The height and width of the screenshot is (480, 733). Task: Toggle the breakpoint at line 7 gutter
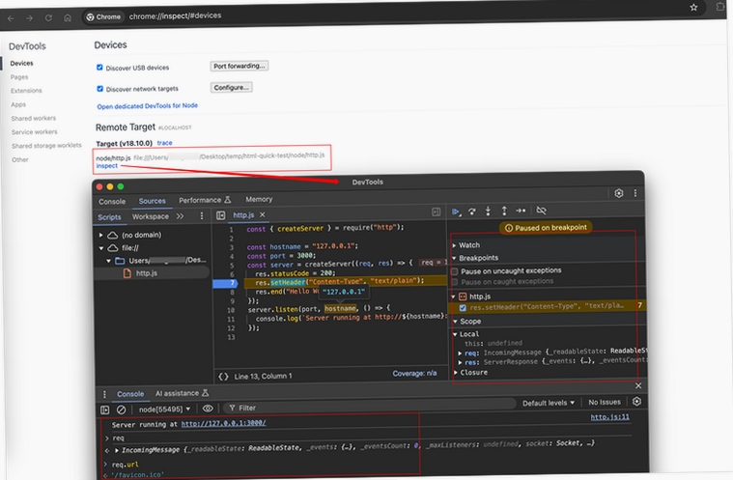[x=225, y=283]
